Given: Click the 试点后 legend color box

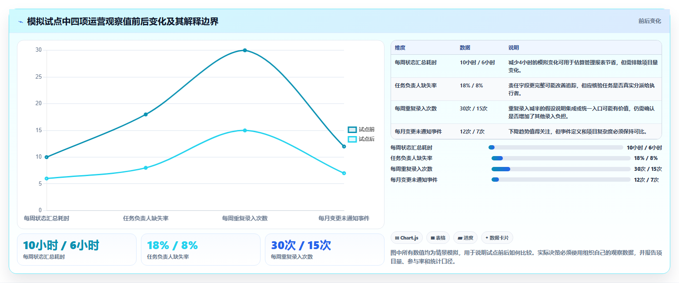Looking at the screenshot, I should (352, 139).
